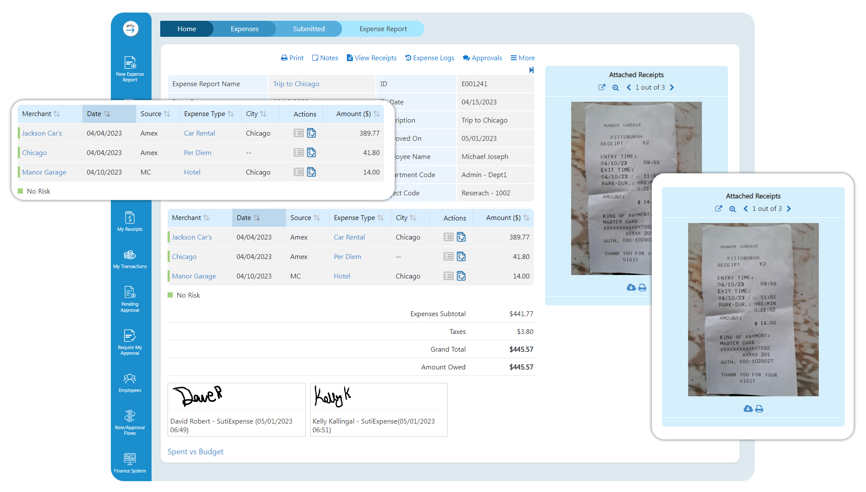Advance to the next attached receipt

point(672,87)
